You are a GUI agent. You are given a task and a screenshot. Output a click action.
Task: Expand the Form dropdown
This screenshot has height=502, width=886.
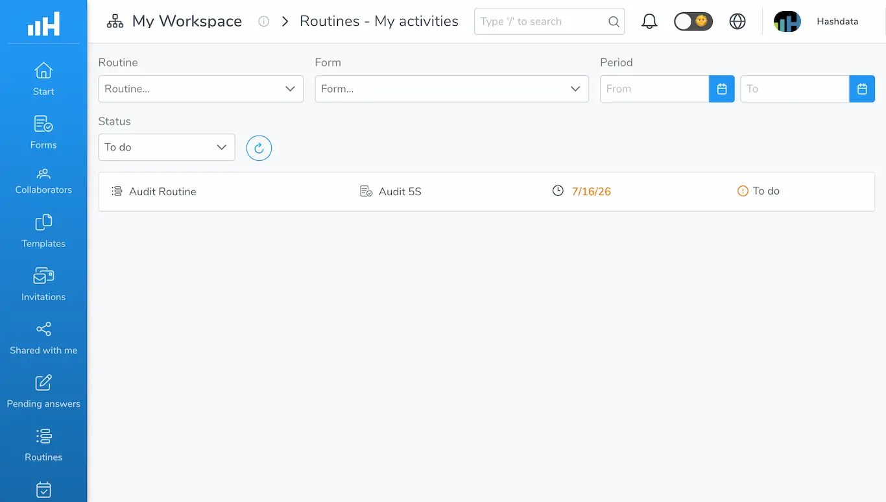click(x=452, y=89)
